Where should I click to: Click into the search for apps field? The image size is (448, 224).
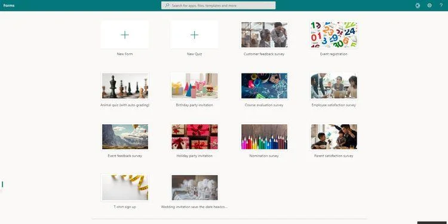[218, 5]
